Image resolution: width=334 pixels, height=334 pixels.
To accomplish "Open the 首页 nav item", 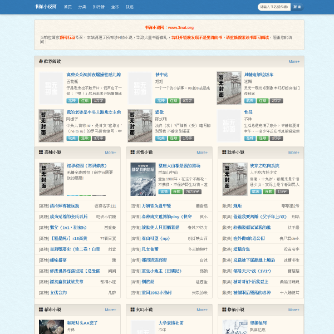I will point(68,7).
